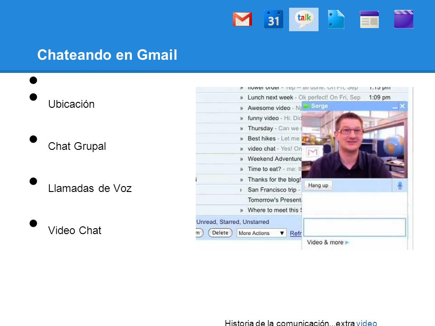Click the Starred selection link
The image size is (435, 326).
click(230, 222)
